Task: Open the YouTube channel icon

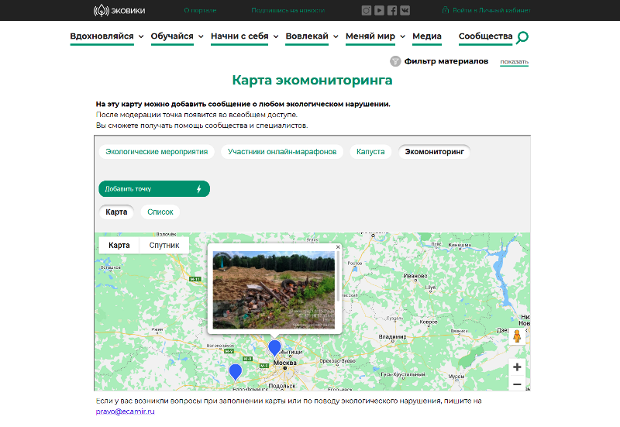Action: (379, 11)
